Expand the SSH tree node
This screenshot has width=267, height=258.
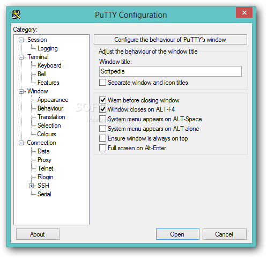click(31, 186)
